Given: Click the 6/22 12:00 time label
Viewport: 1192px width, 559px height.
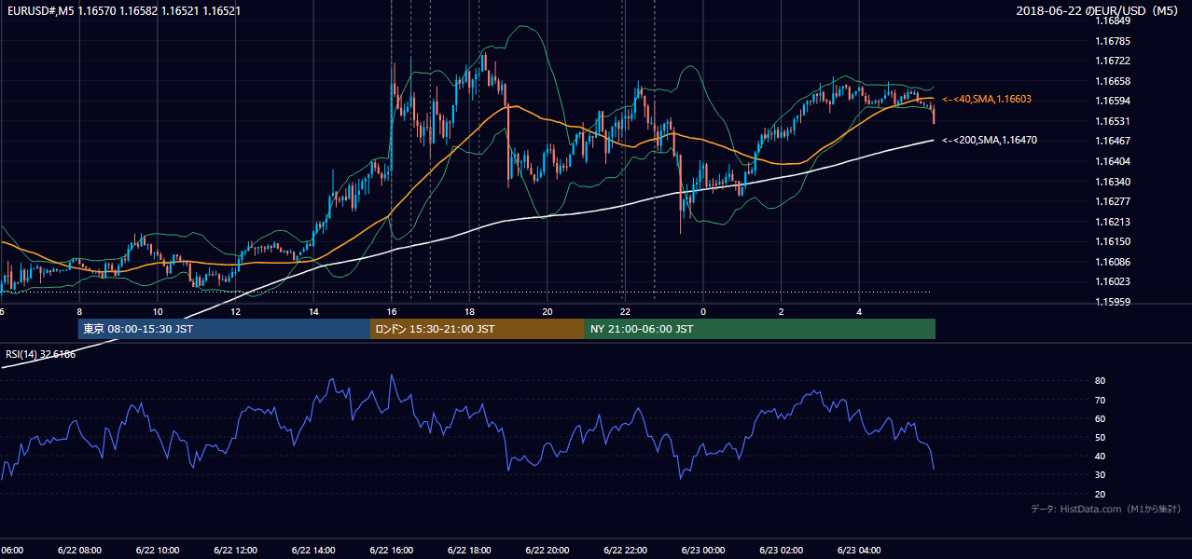Looking at the screenshot, I should coord(235,551).
